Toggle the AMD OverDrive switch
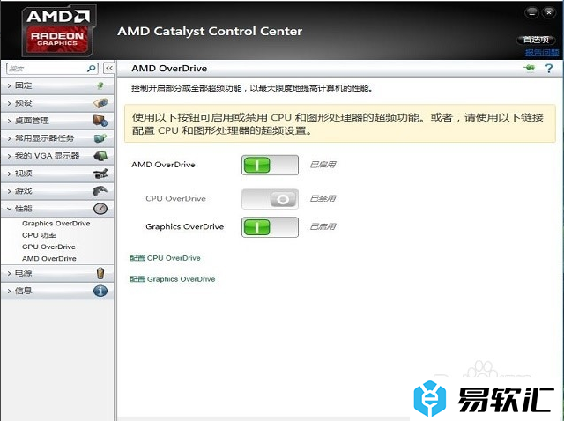The image size is (564, 421). click(x=270, y=165)
